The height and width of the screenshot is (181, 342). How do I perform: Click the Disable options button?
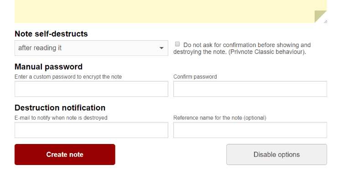point(277,154)
